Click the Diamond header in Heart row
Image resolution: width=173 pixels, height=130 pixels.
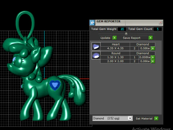[143, 44]
